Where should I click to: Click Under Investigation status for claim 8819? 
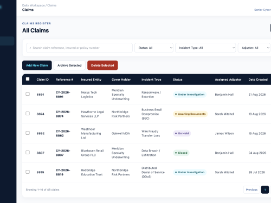pos(190,172)
